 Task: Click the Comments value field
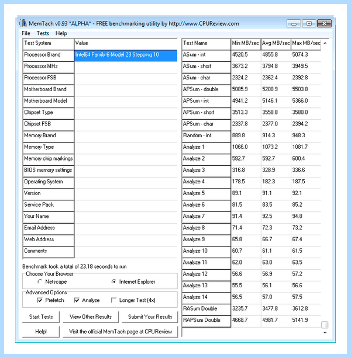tap(126, 252)
